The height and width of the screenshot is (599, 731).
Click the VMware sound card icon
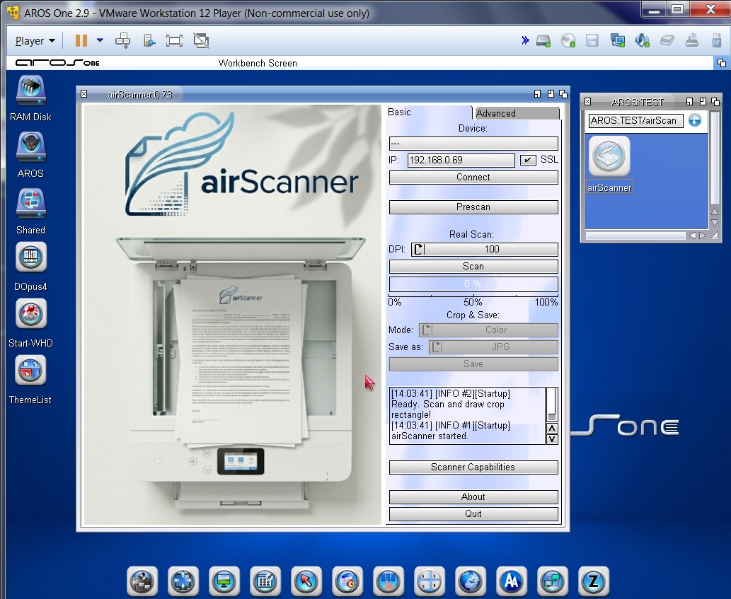pyautogui.click(x=642, y=41)
